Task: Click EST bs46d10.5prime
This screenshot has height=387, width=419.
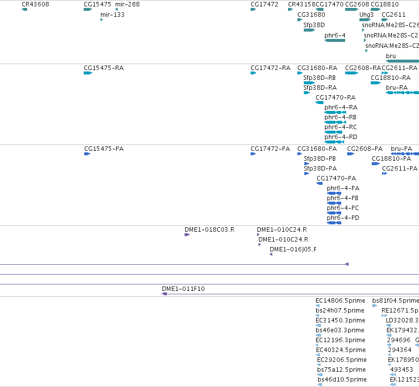Action: coord(342,380)
